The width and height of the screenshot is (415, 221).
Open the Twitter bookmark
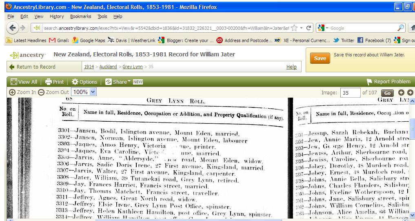pos(344,40)
